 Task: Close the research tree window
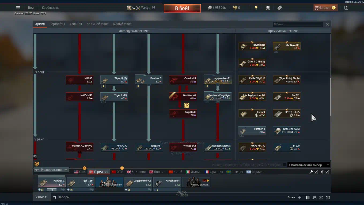[x=327, y=24]
